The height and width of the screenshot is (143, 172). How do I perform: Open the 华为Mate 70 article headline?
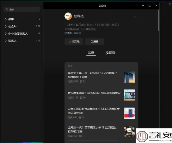tap(94, 93)
